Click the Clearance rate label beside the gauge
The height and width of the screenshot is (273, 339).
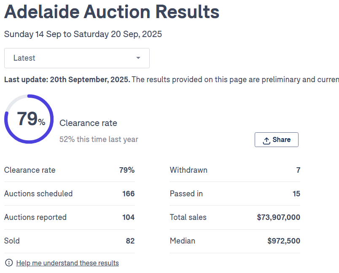[x=88, y=123]
